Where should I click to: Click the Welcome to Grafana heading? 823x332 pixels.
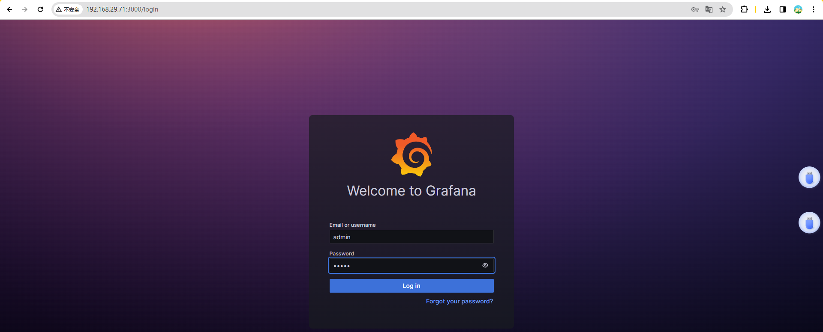click(411, 191)
